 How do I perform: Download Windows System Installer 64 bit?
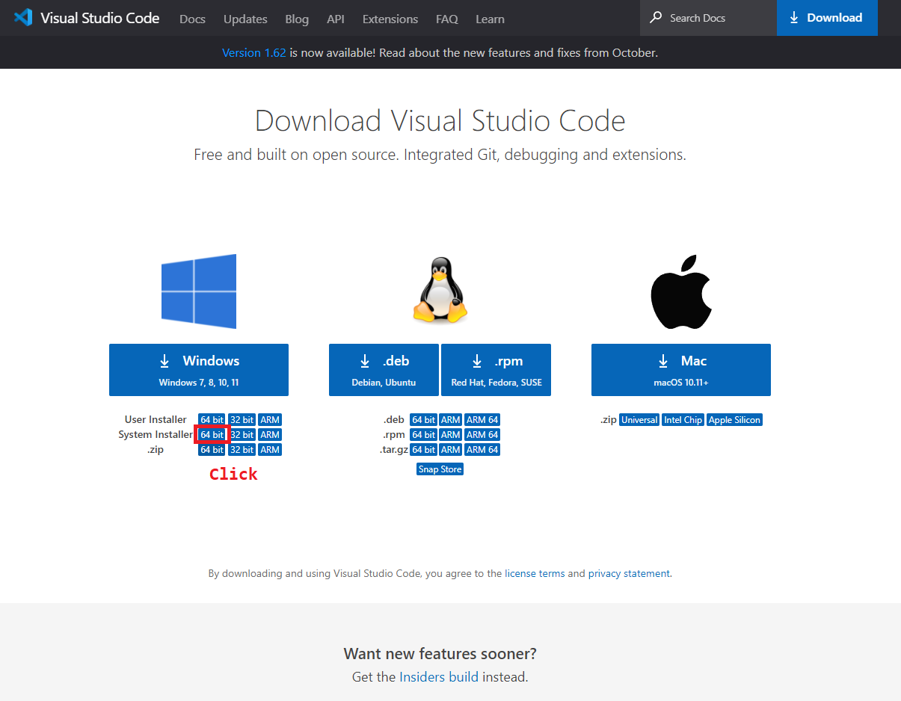(212, 435)
